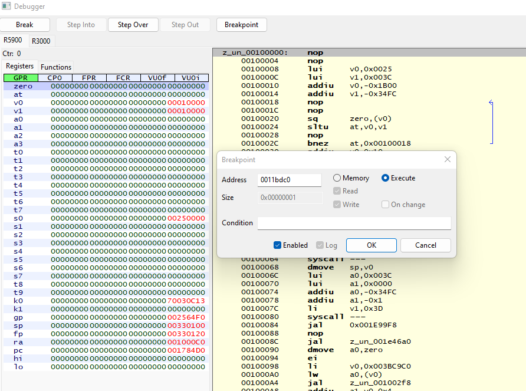
Task: Select the R5900 CPU tab
Action: (x=13, y=40)
